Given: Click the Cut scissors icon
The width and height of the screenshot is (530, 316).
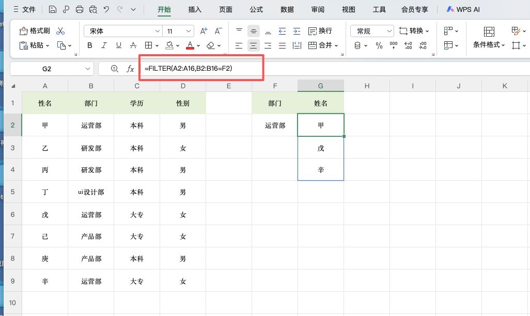Looking at the screenshot, I should 61,31.
